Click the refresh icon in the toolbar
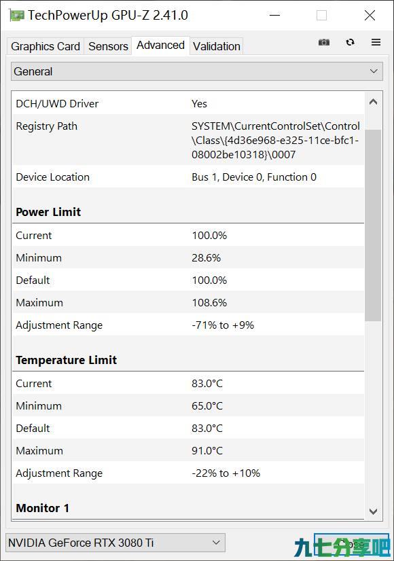The height and width of the screenshot is (561, 394). pos(350,42)
